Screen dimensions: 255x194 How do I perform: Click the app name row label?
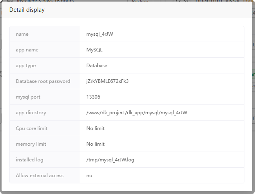(x=27, y=50)
